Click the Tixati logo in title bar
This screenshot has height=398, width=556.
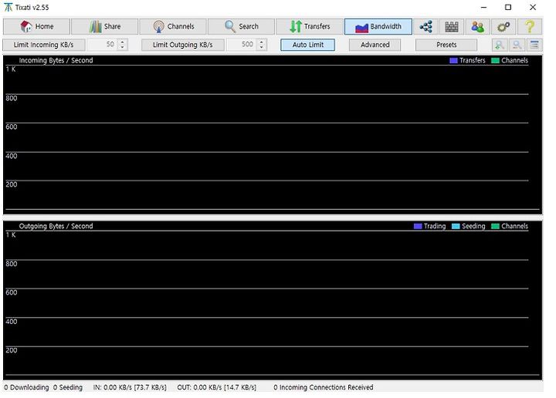pos(8,7)
